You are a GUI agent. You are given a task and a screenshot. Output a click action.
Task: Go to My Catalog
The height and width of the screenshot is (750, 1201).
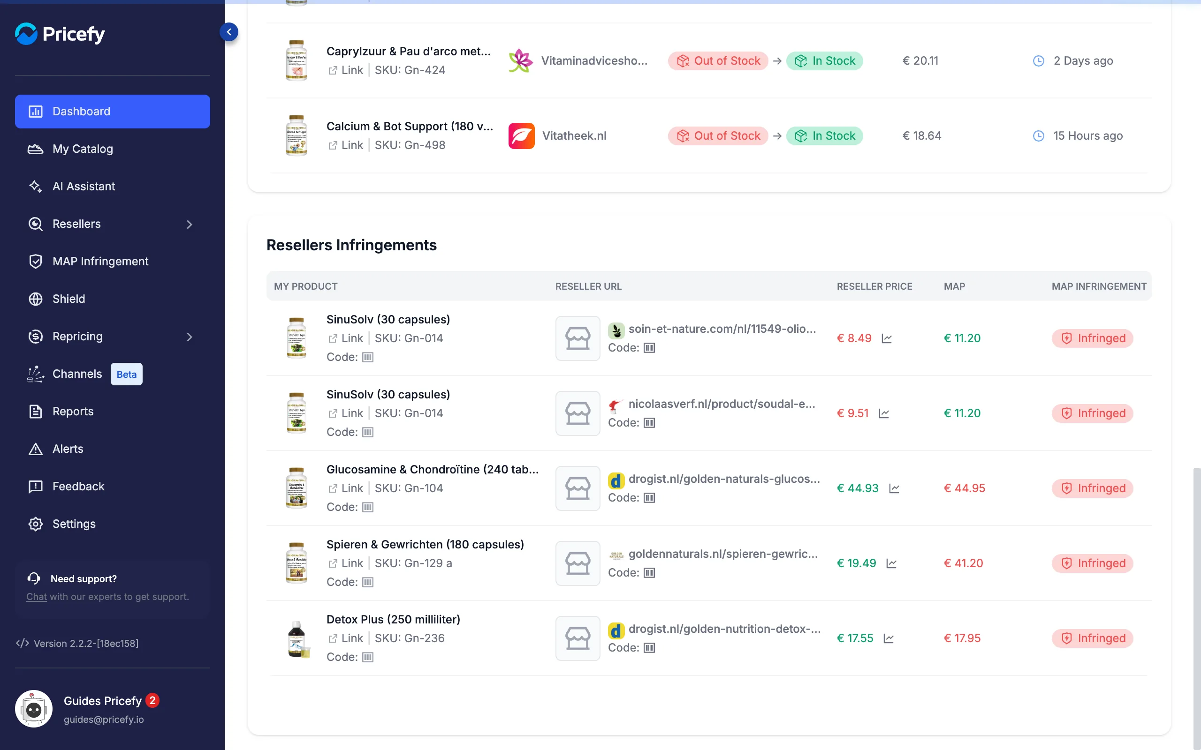point(113,149)
